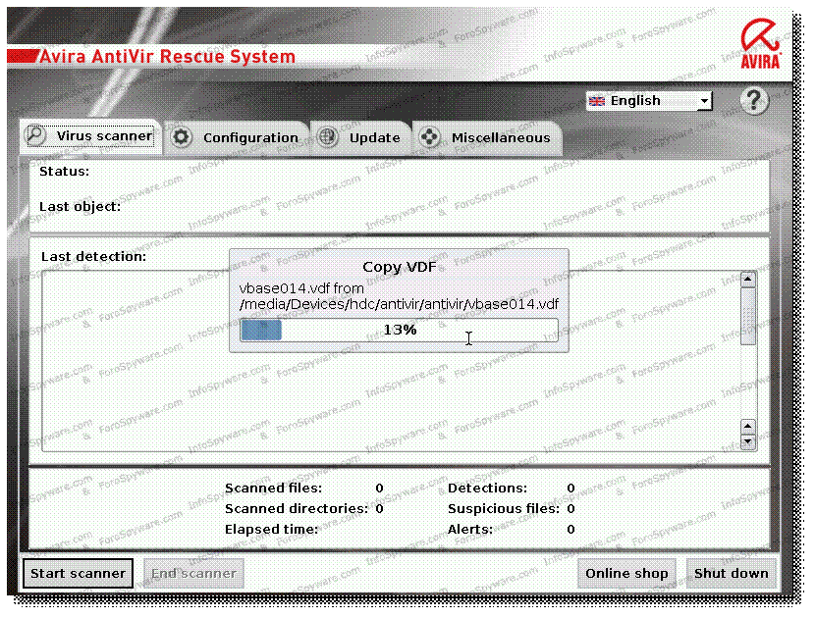Open the Configuration tab
This screenshot has height=618, width=815.
point(237,137)
